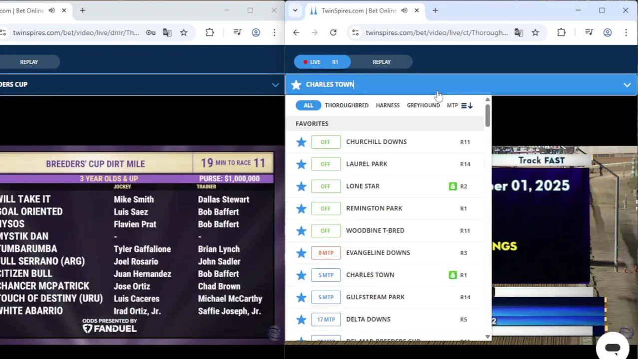This screenshot has width=638, height=359.
Task: Toggle favorite star for Remington Park
Action: click(301, 208)
